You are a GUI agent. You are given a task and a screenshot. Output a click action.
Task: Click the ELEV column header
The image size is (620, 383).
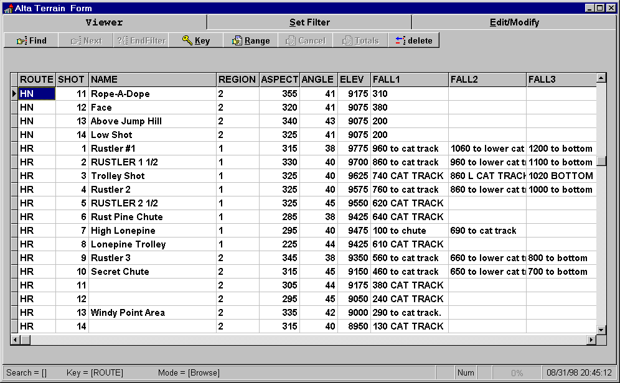(354, 80)
